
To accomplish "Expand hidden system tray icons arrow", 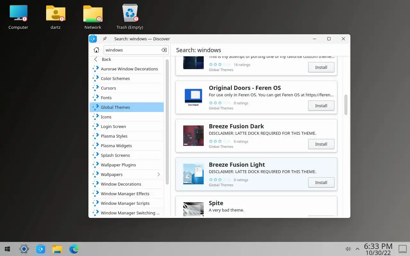I will [357, 249].
